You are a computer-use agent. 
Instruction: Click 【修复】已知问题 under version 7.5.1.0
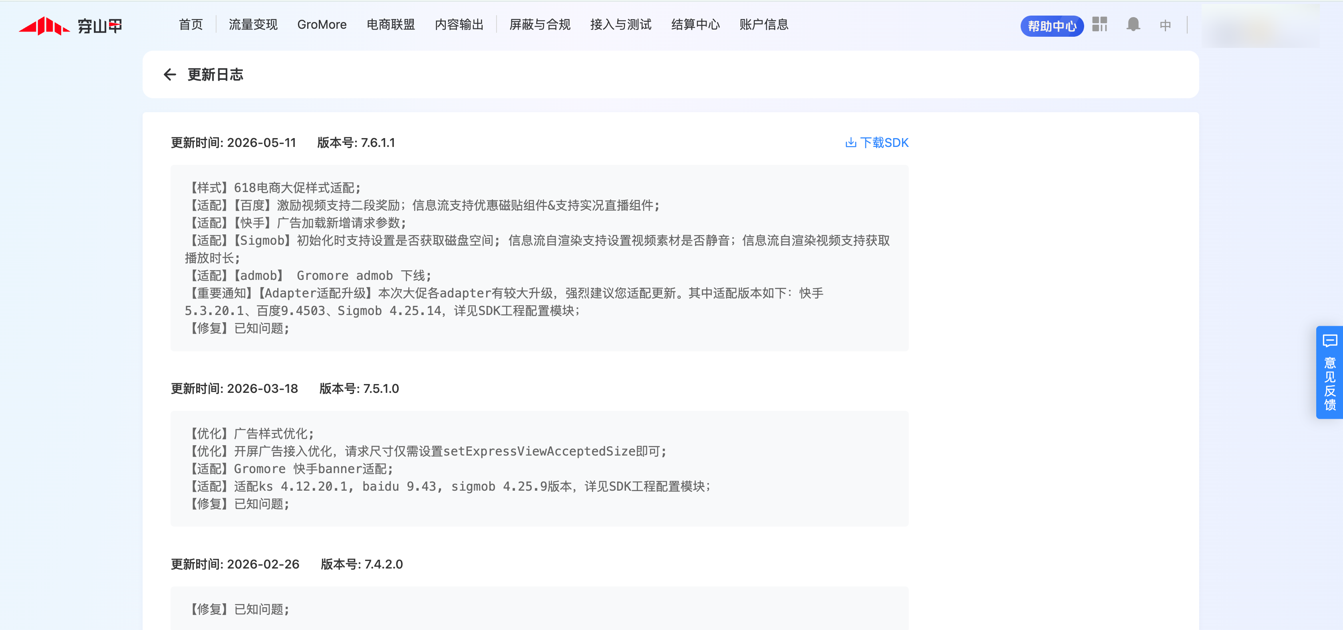click(x=237, y=504)
